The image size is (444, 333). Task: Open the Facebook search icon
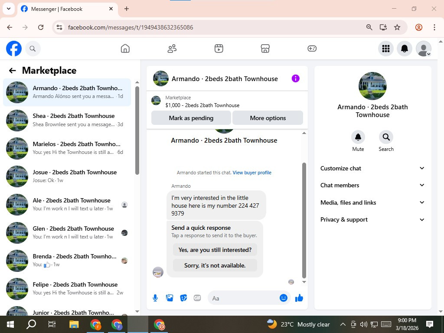click(33, 49)
